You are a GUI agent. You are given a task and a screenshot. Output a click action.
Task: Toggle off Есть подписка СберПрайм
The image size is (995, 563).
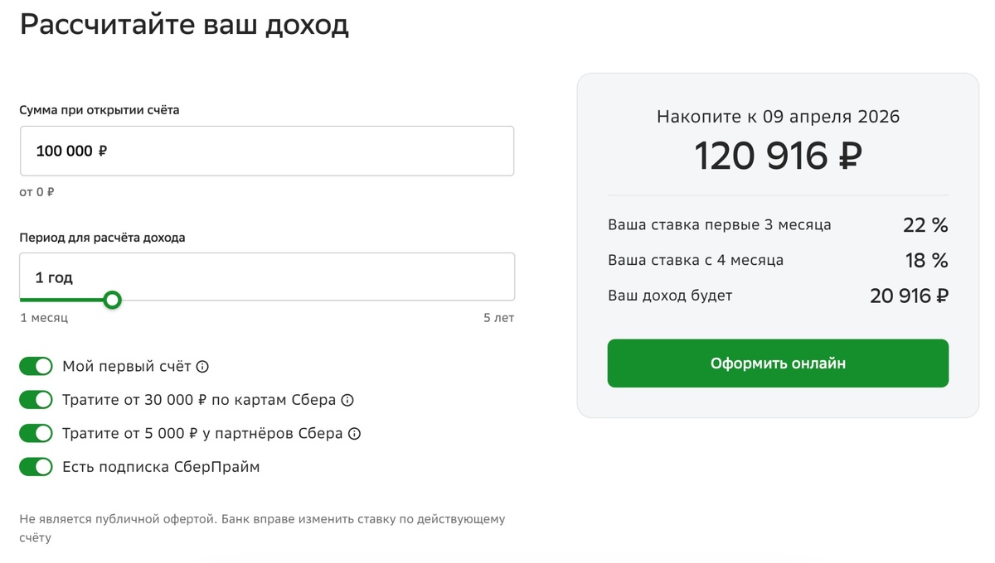click(36, 466)
